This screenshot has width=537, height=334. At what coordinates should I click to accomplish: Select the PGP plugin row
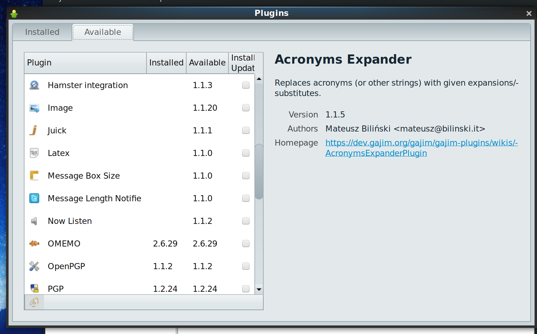coord(139,286)
